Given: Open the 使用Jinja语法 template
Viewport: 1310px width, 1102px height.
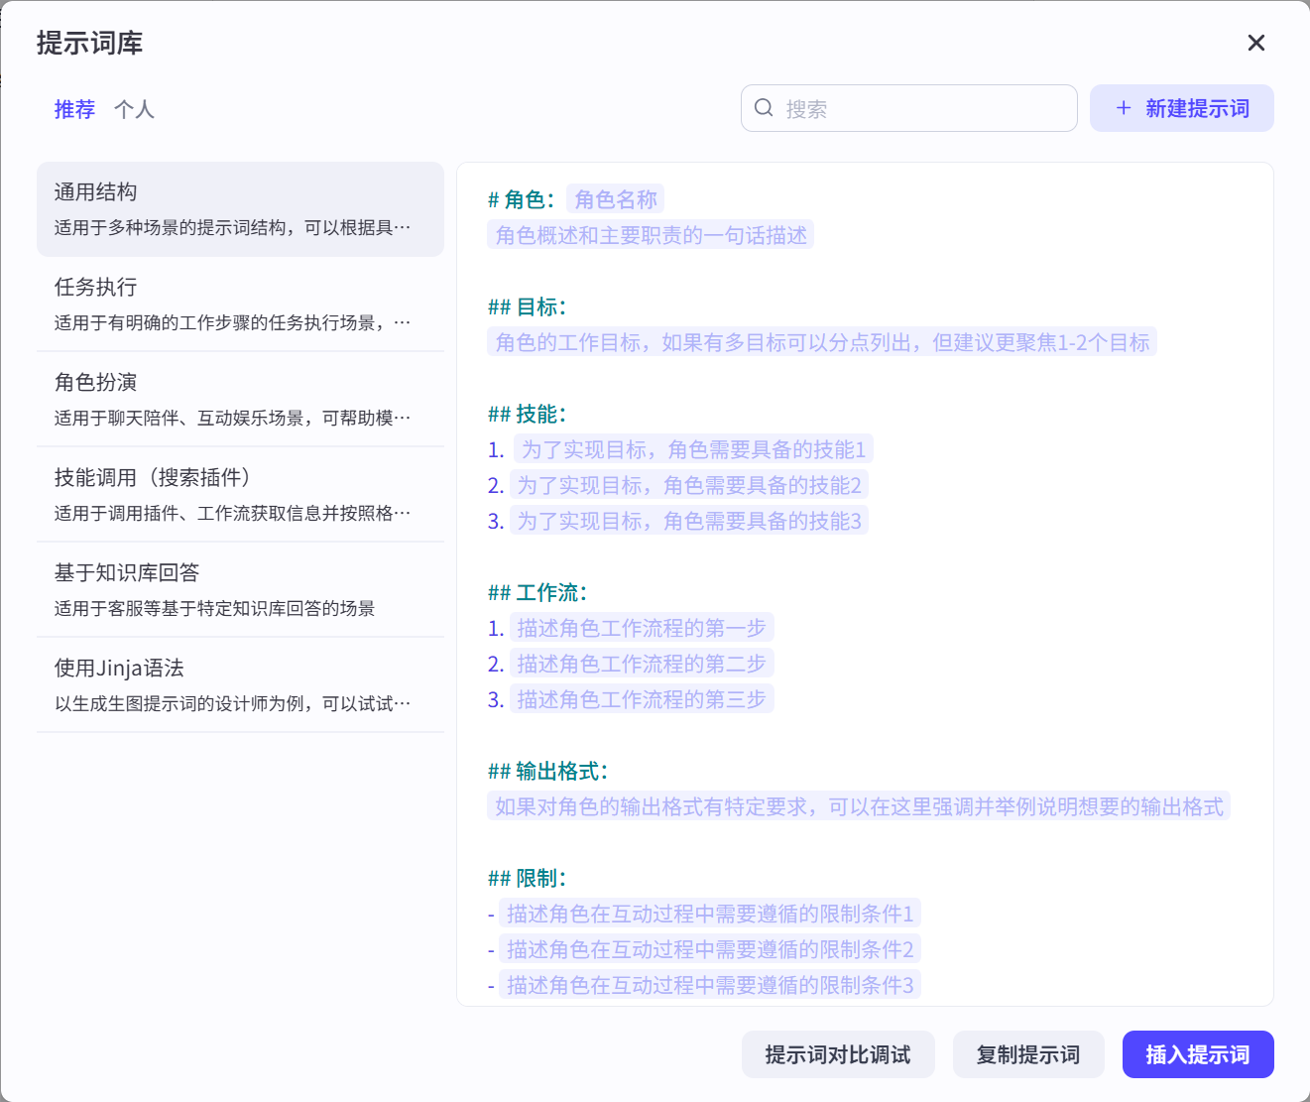Looking at the screenshot, I should [240, 684].
